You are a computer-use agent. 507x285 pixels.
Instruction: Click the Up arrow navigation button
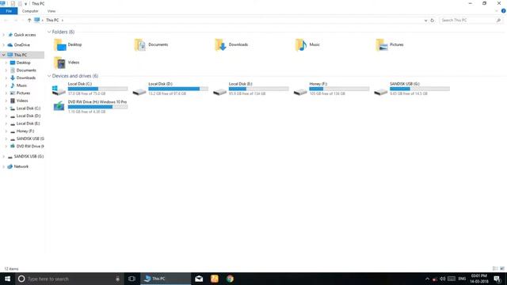(29, 20)
